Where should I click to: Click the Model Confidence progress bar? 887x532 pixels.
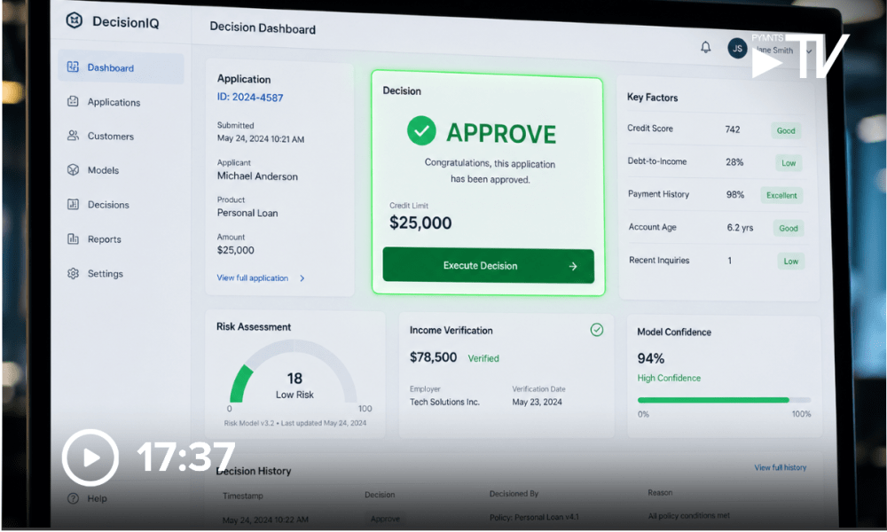click(724, 400)
